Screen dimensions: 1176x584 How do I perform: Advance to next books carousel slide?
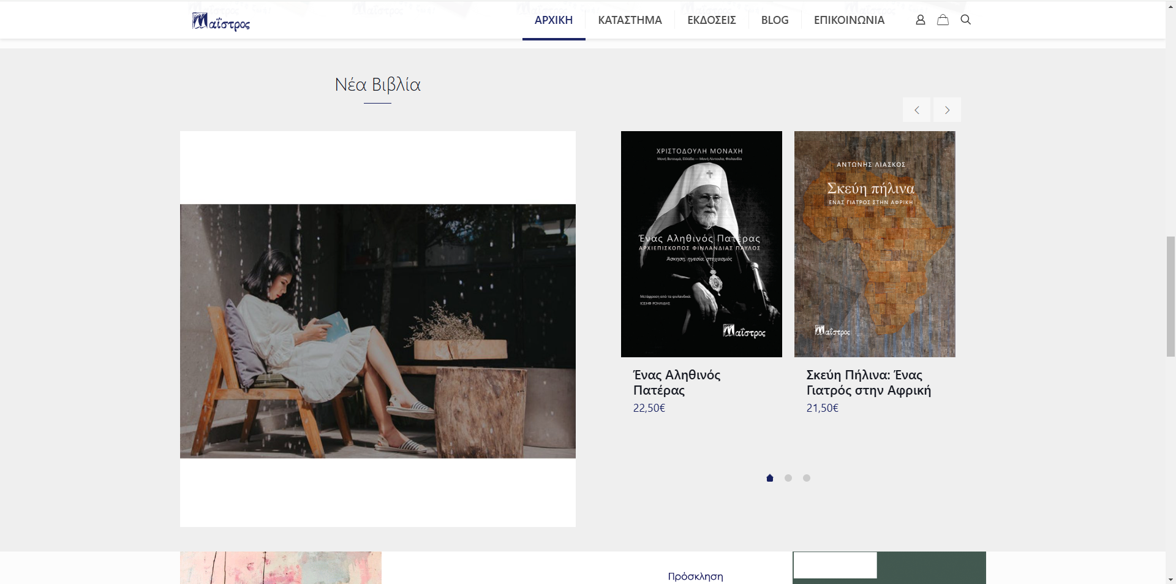(x=947, y=110)
